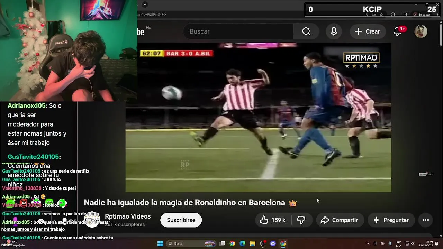443x249 pixels.
Task: Click the install app icon in address bar
Action: click(x=374, y=14)
